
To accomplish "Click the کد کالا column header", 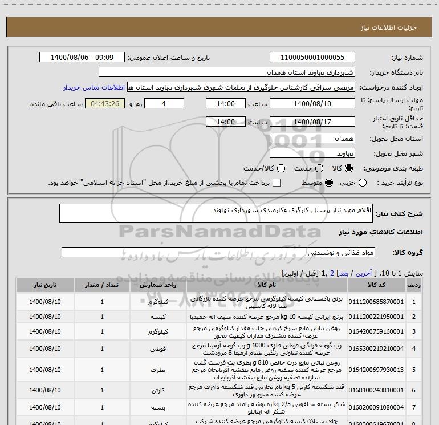I will [x=376, y=285].
